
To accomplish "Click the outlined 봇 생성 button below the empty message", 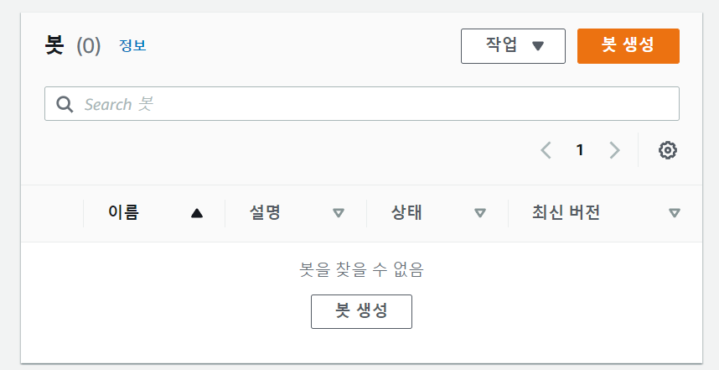I will [361, 312].
